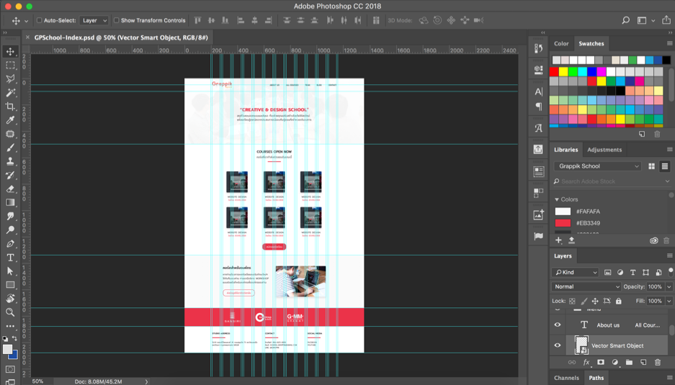This screenshot has width=675, height=385.
Task: Select the Rectangular Marquee tool
Action: coord(10,65)
